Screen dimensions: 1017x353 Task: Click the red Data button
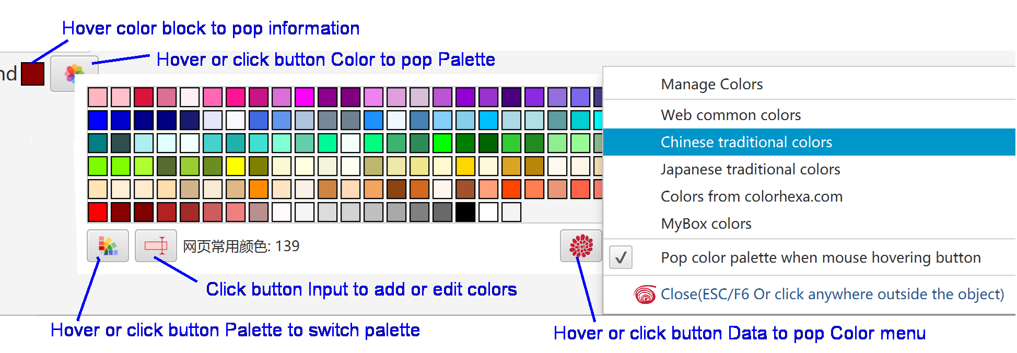(581, 245)
